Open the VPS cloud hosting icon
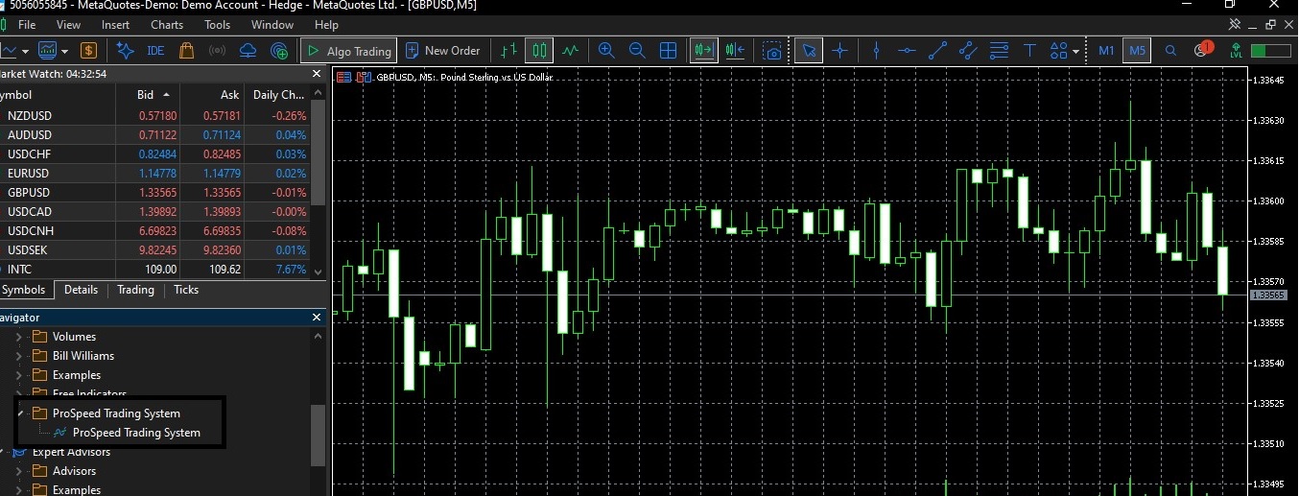The image size is (1299, 496). point(248,51)
